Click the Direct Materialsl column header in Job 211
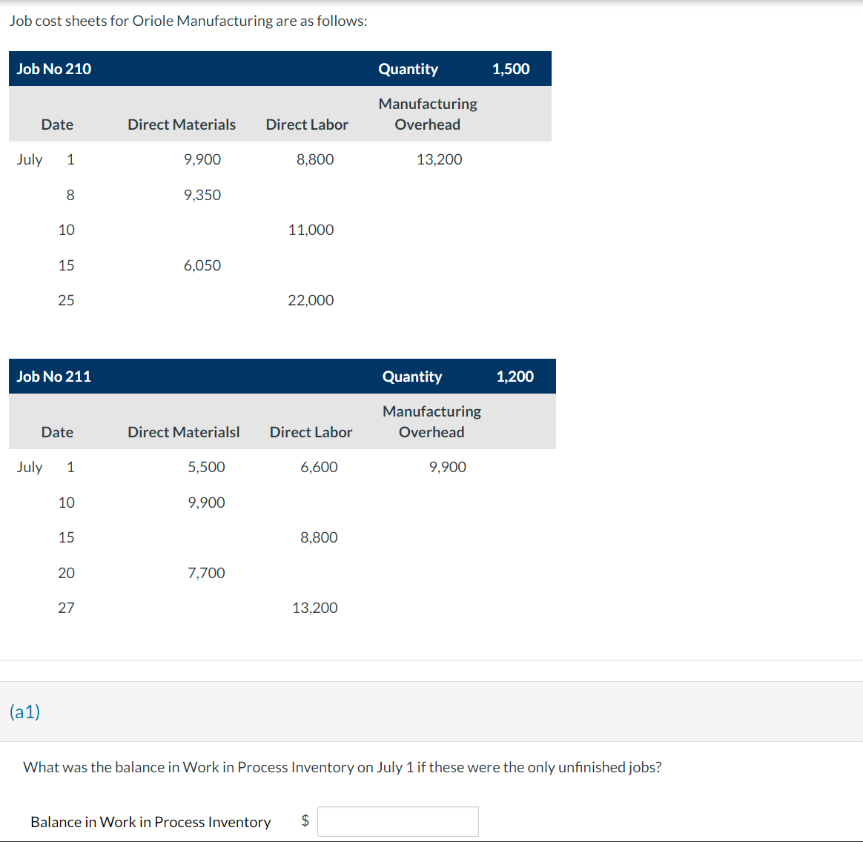This screenshot has width=863, height=842. 184,432
